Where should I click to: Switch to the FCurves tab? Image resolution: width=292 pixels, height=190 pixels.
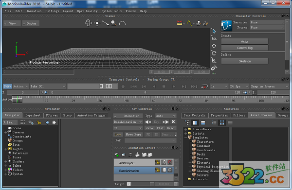(52, 115)
